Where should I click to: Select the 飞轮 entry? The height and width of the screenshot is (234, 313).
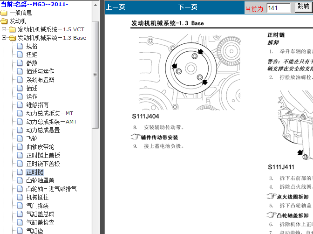pyautogui.click(x=32, y=138)
